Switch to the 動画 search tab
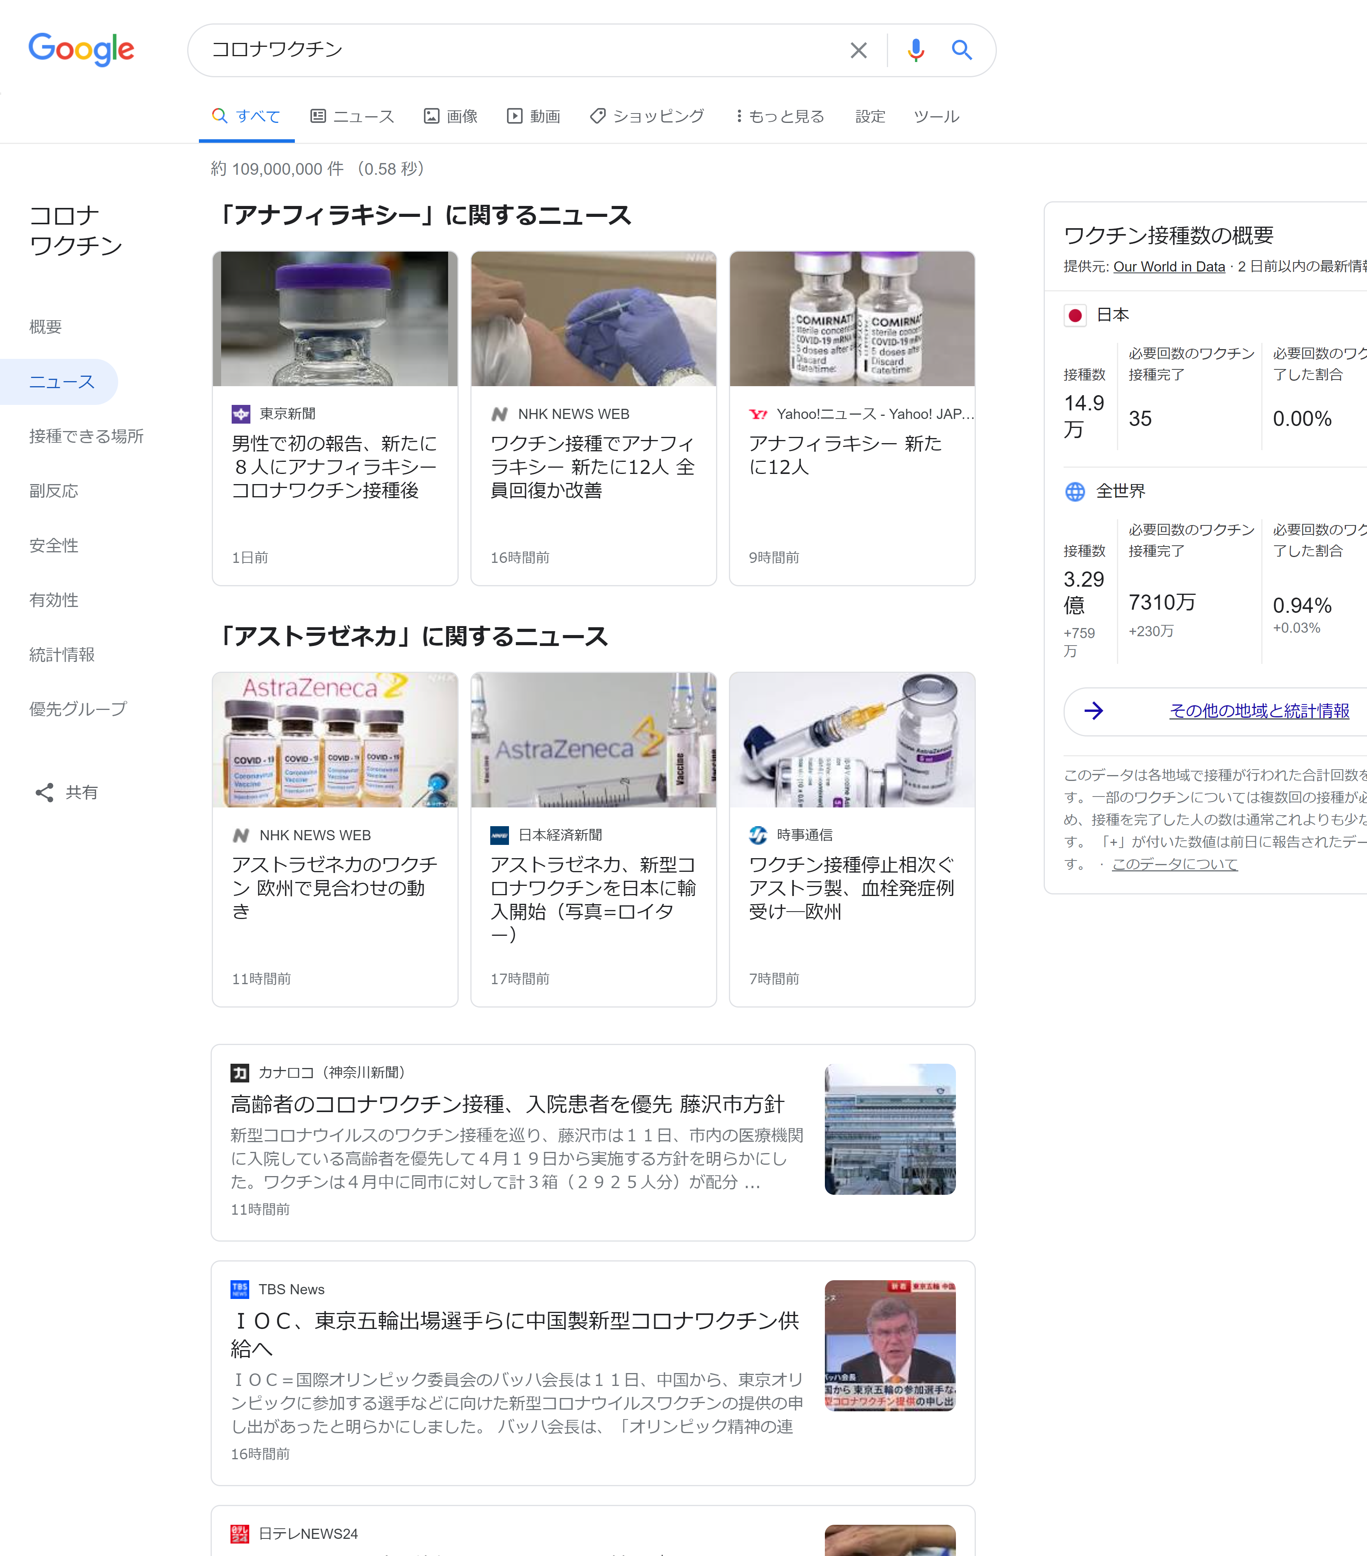 pyautogui.click(x=534, y=117)
